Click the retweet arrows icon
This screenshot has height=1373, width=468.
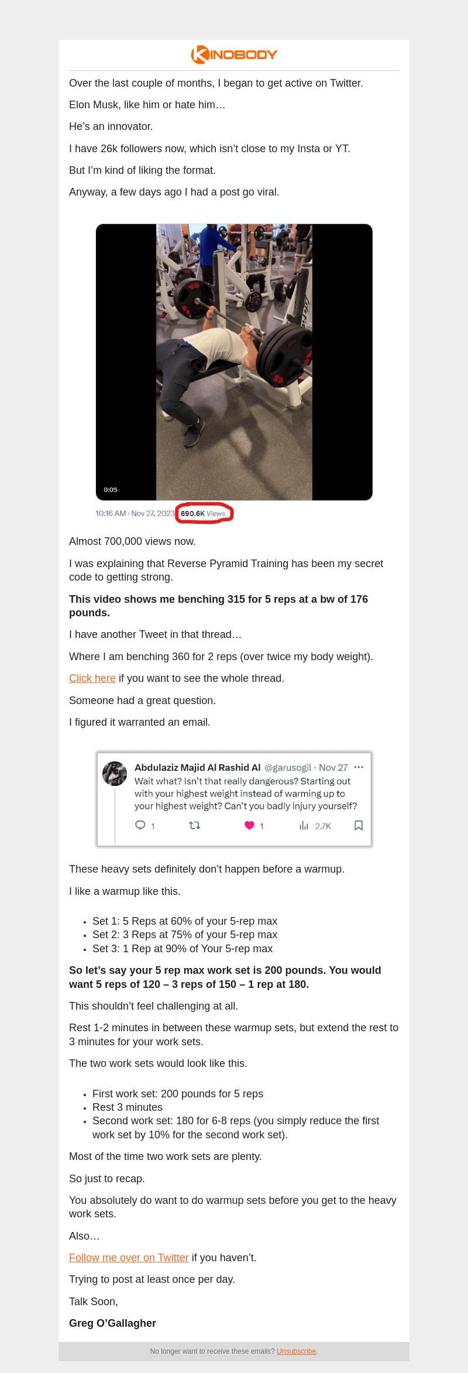[195, 825]
